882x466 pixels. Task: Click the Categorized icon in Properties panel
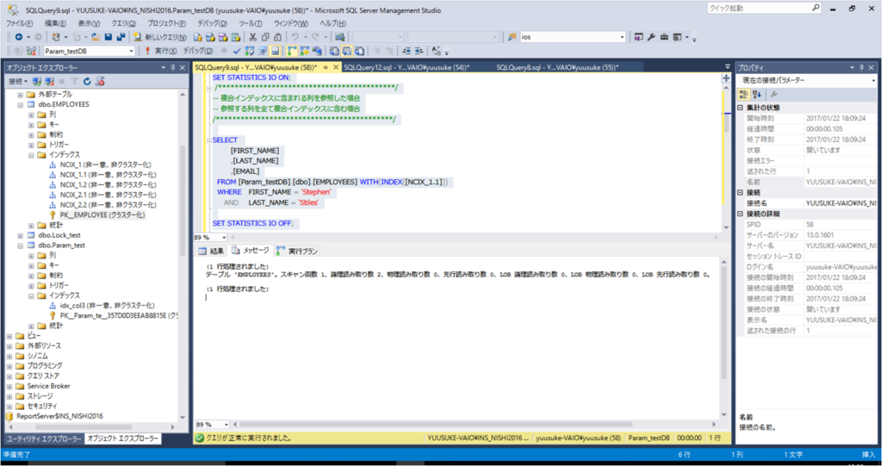743,94
